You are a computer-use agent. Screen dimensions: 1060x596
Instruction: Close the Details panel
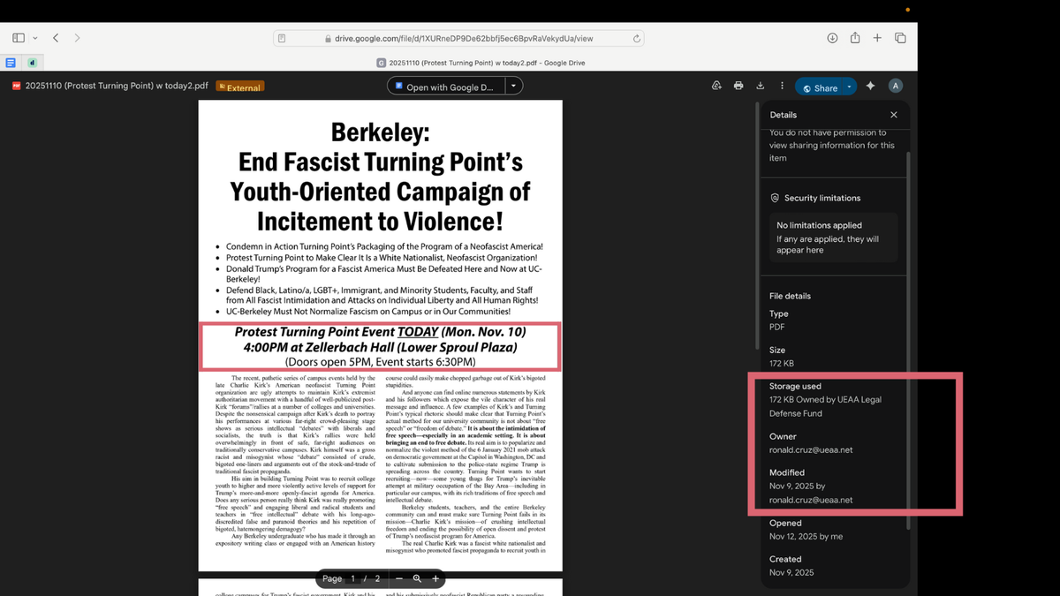[893, 114]
